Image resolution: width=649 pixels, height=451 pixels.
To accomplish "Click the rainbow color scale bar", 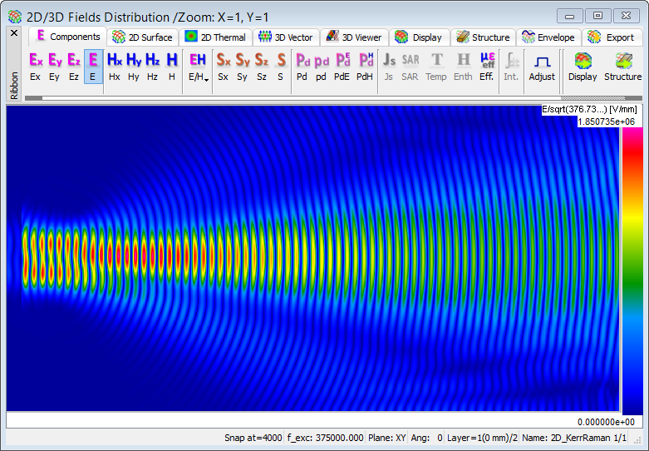I will [x=631, y=270].
